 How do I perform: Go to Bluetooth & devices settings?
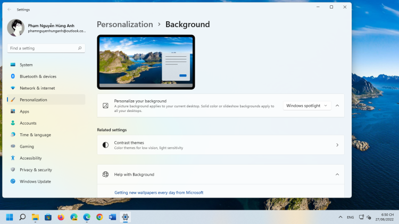click(x=46, y=76)
